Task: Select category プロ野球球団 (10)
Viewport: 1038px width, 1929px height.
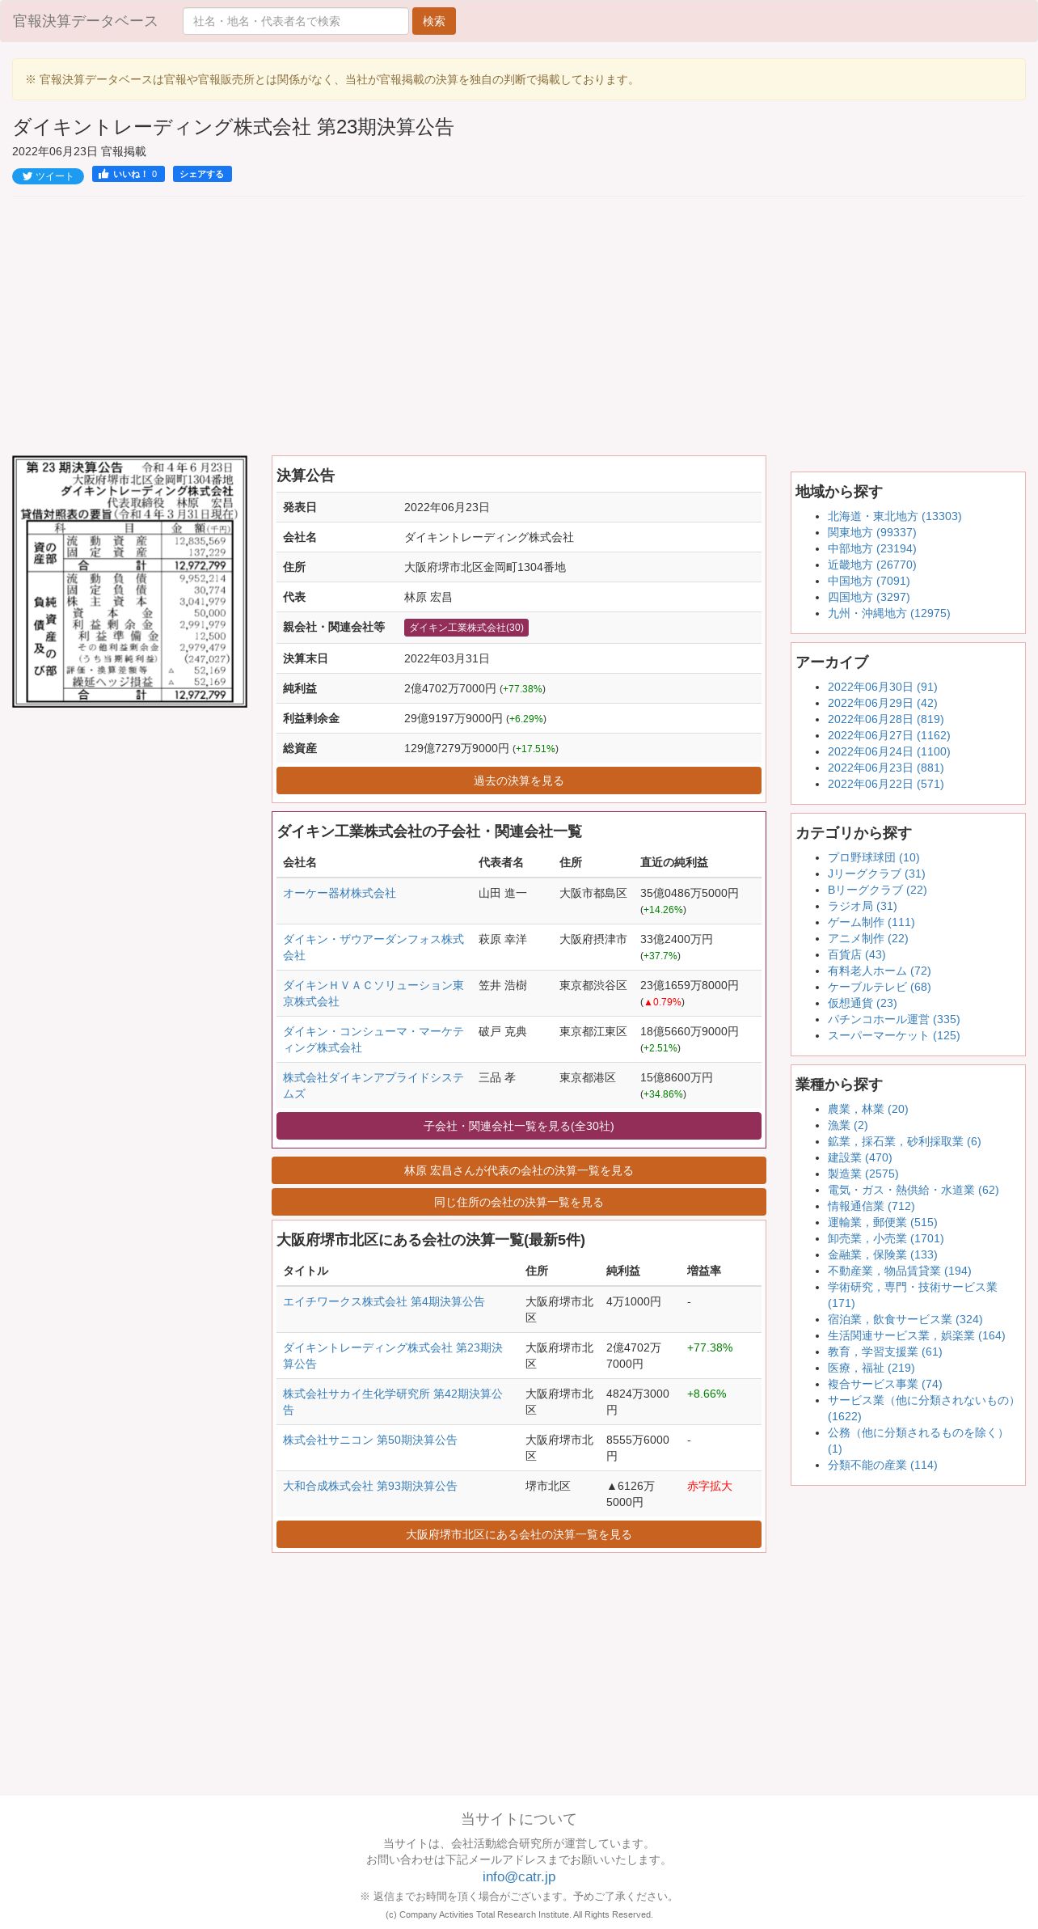Action: (873, 857)
